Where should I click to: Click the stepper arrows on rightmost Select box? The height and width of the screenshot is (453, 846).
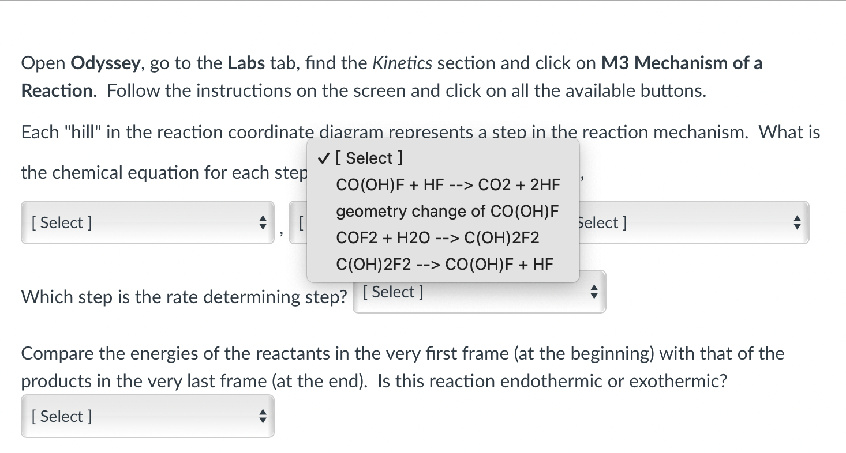click(797, 222)
